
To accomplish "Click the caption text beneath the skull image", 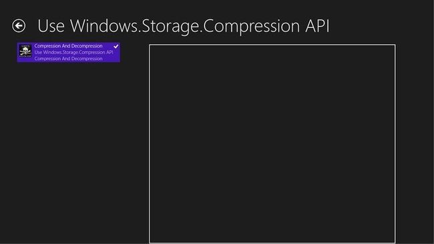I will [x=25, y=56].
